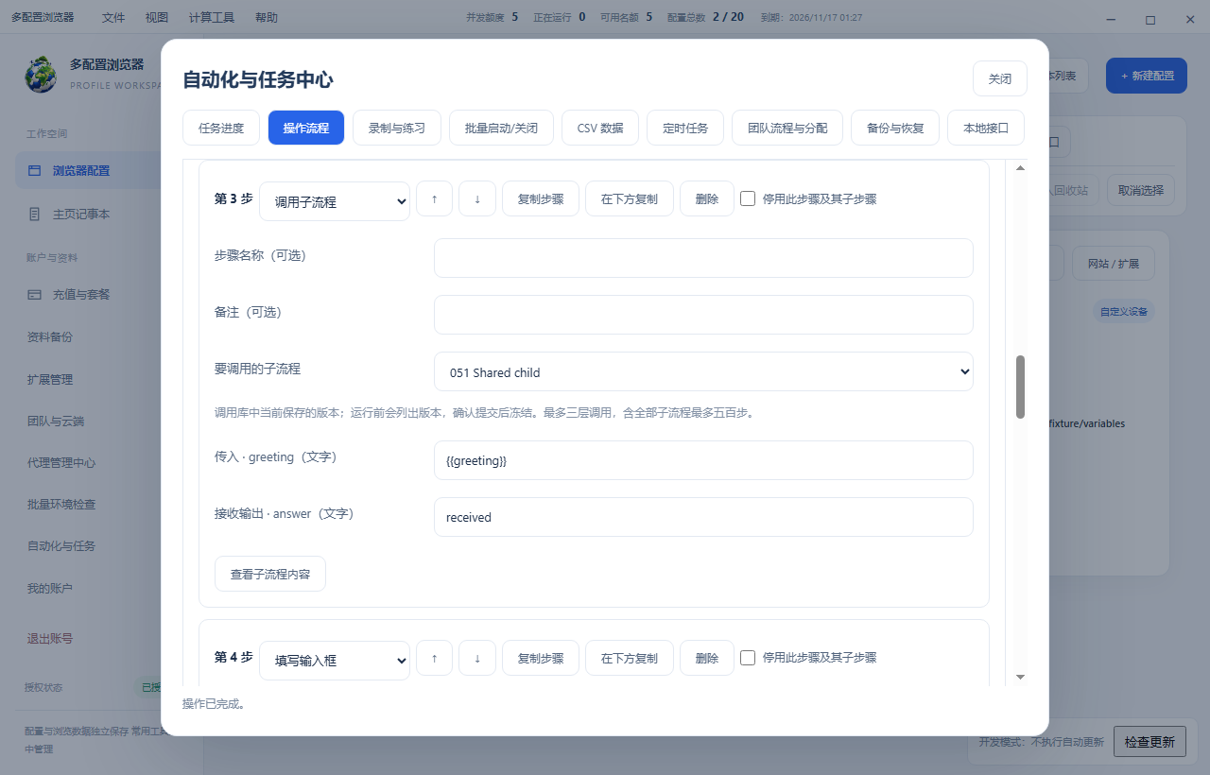Click 删除 for step 3
The height and width of the screenshot is (775, 1210).
coord(707,199)
